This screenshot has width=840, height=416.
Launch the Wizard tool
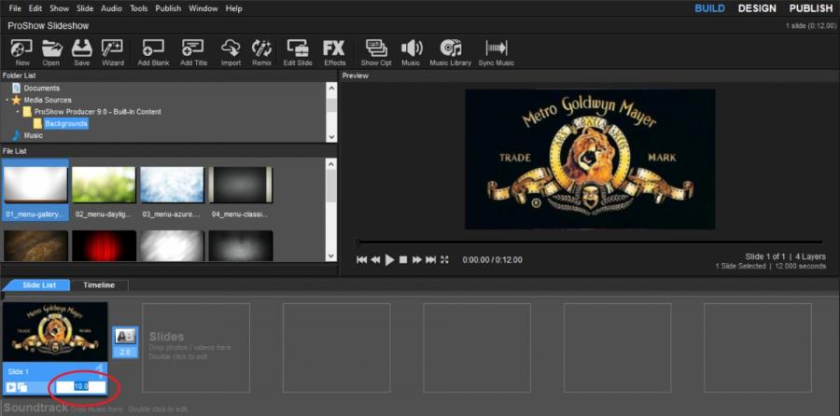pyautogui.click(x=113, y=52)
